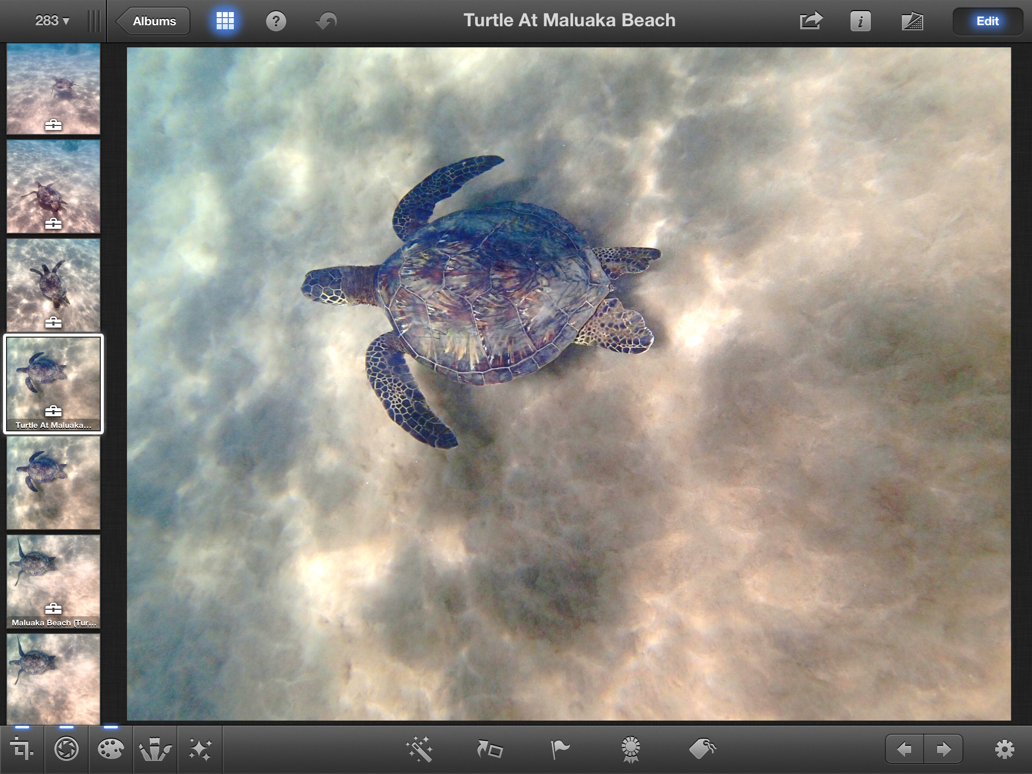The height and width of the screenshot is (774, 1032).
Task: Toggle the thumbnail grid view
Action: coord(225,21)
